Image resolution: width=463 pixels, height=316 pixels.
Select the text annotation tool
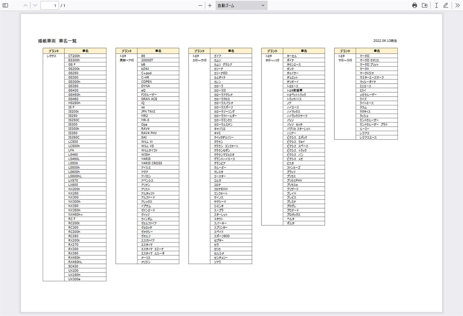437,5
